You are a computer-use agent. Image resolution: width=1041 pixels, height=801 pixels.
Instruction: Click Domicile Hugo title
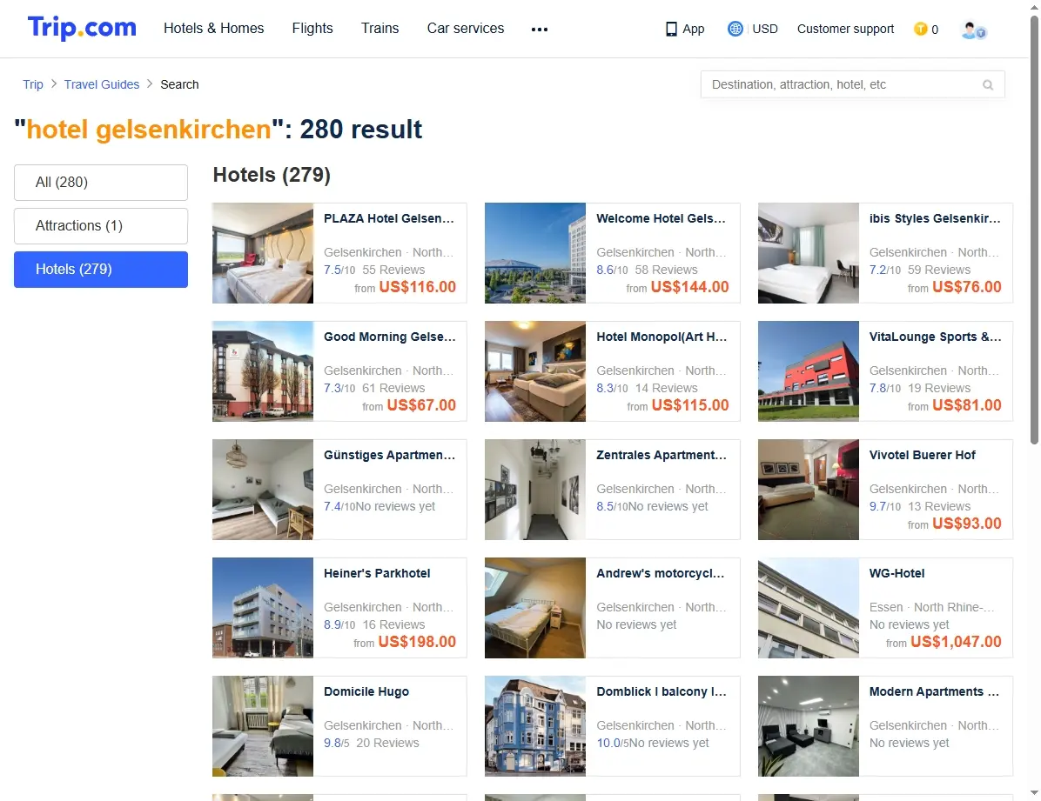click(366, 691)
